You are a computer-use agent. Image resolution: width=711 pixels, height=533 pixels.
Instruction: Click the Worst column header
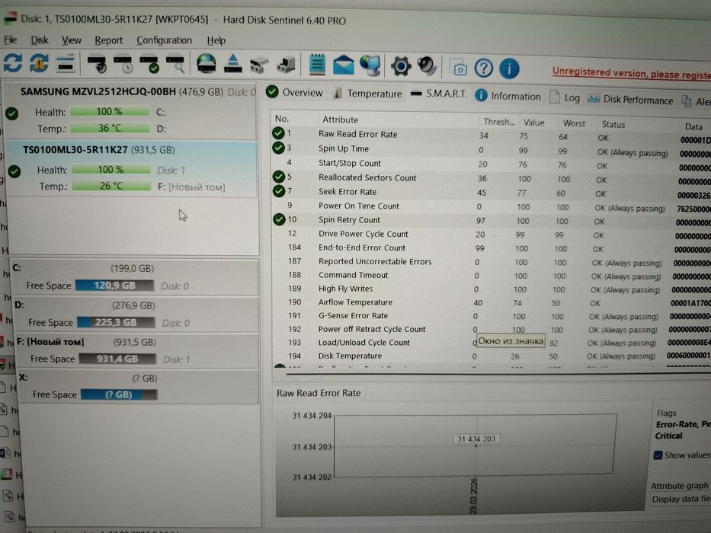coord(574,123)
